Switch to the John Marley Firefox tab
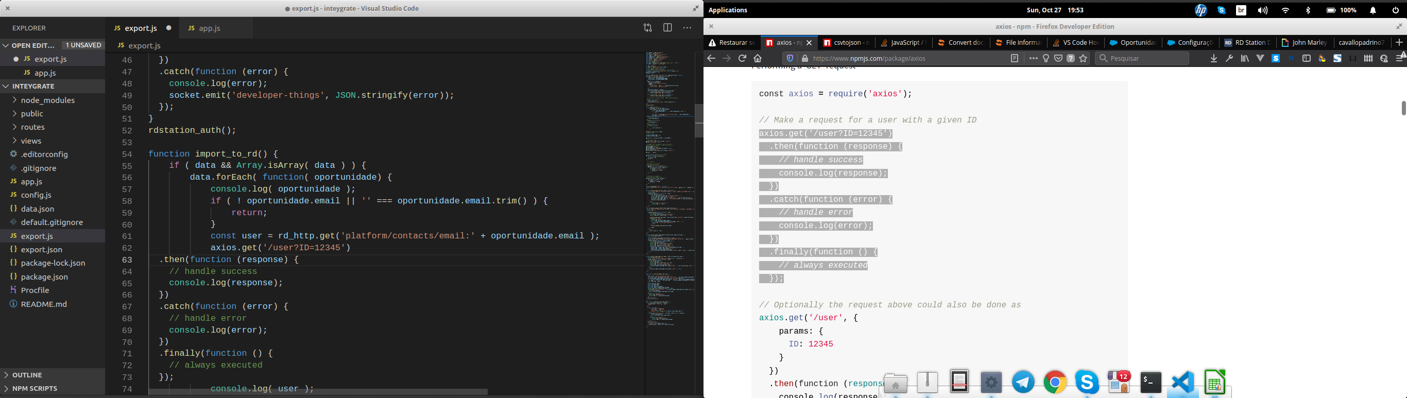This screenshot has height=398, width=1407. pyautogui.click(x=1305, y=43)
